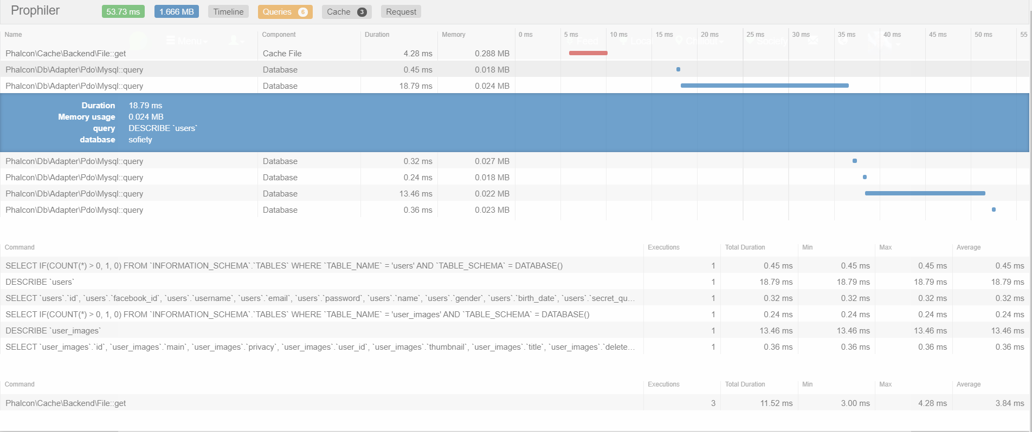Viewport: 1032px width, 432px height.
Task: Click the Total Duration header in queries table
Action: (745, 247)
